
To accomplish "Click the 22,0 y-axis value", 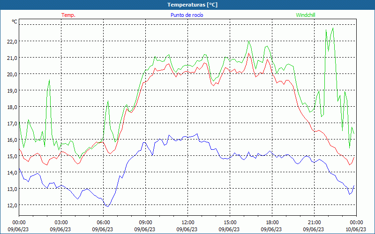I will [x=12, y=42].
